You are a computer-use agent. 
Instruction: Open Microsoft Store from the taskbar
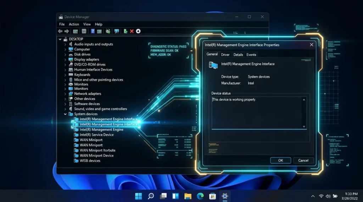coord(213,196)
